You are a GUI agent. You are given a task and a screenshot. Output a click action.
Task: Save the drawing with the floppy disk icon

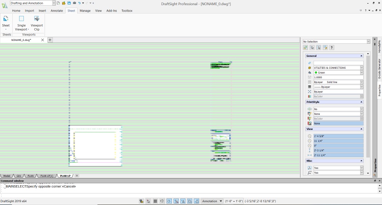(69, 3)
